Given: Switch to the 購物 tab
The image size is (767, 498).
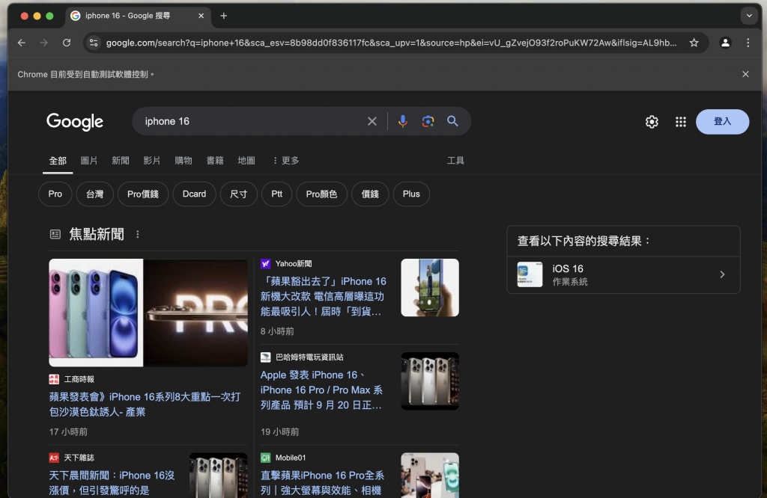Looking at the screenshot, I should (x=184, y=161).
